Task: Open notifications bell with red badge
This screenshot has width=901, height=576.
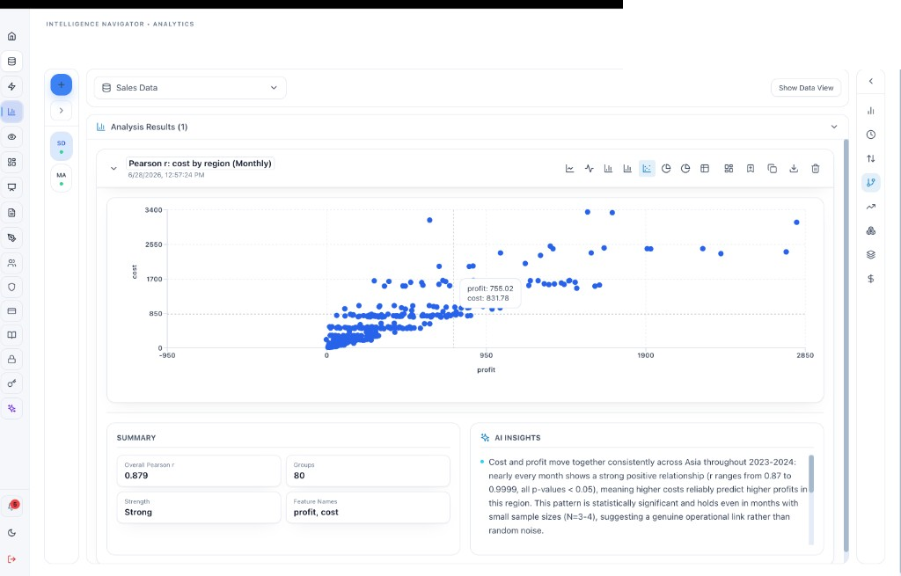Action: 11,506
